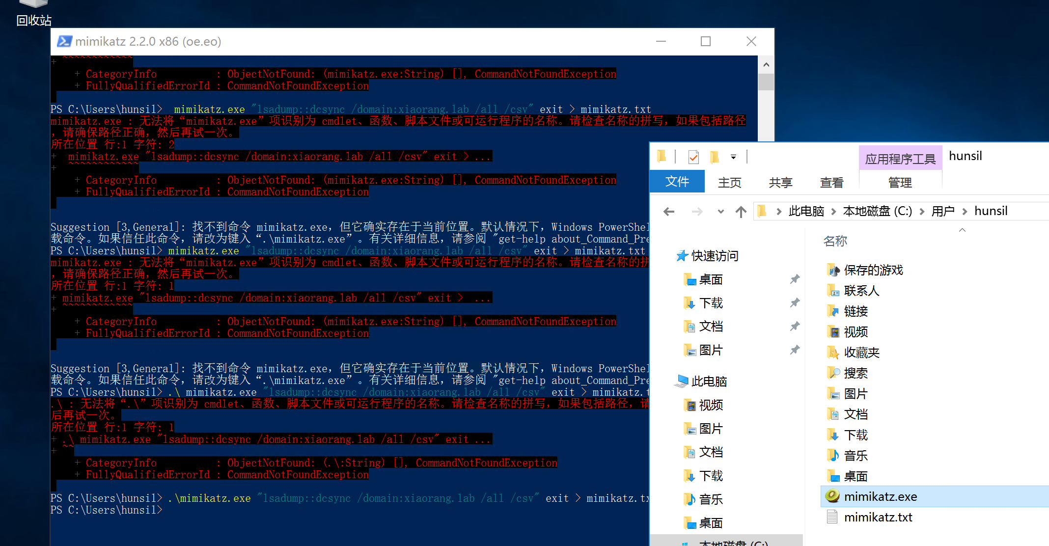The width and height of the screenshot is (1049, 546).
Task: Click the PowerShell icon in mimikatz title bar
Action: [x=64, y=41]
